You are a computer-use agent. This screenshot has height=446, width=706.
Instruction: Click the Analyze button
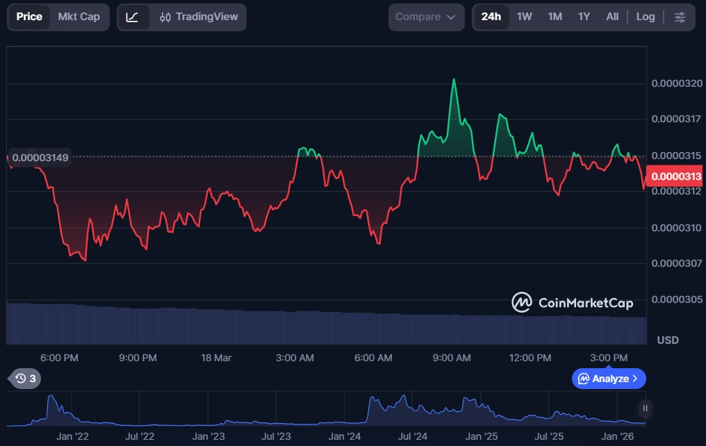[x=609, y=379]
